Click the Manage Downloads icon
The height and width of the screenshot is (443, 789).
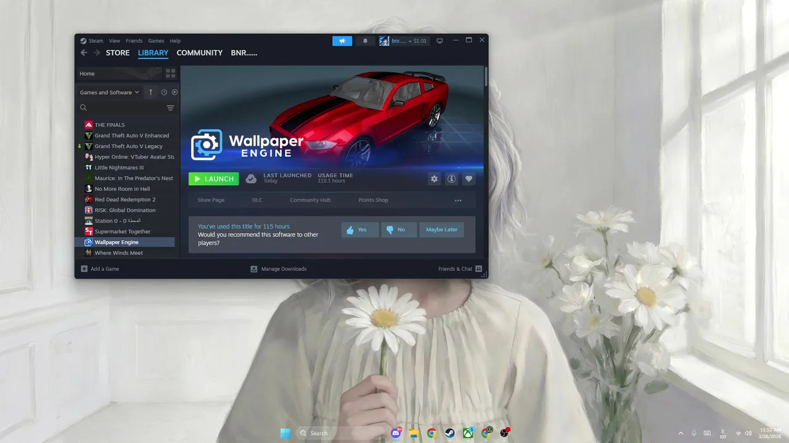pos(254,269)
